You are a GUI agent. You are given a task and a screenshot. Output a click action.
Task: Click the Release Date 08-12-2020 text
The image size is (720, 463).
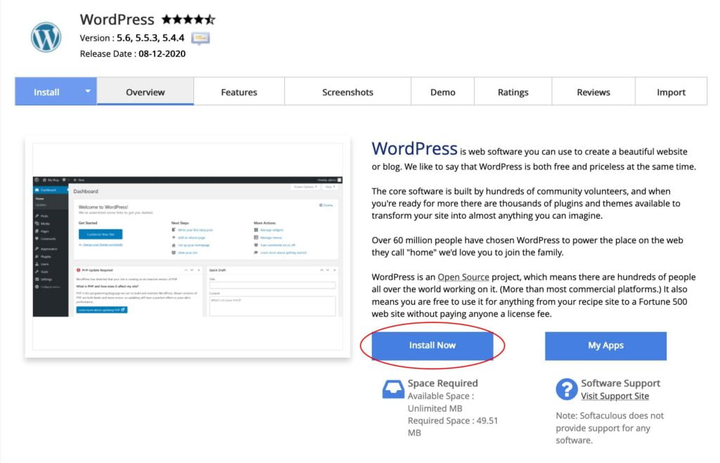point(133,53)
